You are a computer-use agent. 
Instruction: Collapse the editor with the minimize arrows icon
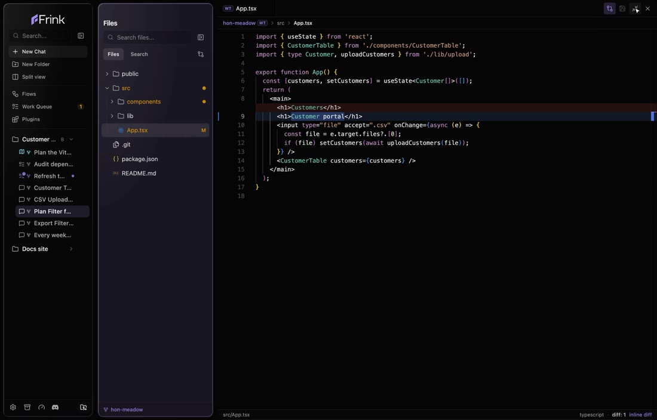coord(635,8)
